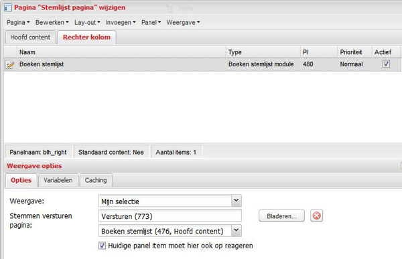Switch to the Variabelen tab
This screenshot has height=259, width=402.
pos(58,180)
